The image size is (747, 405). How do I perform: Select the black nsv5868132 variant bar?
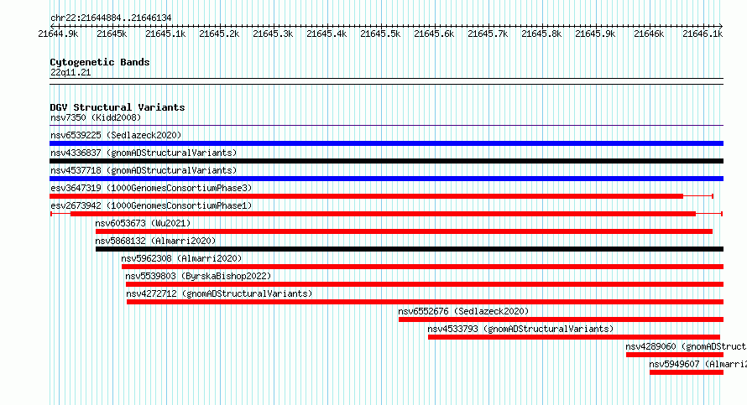tap(410, 249)
